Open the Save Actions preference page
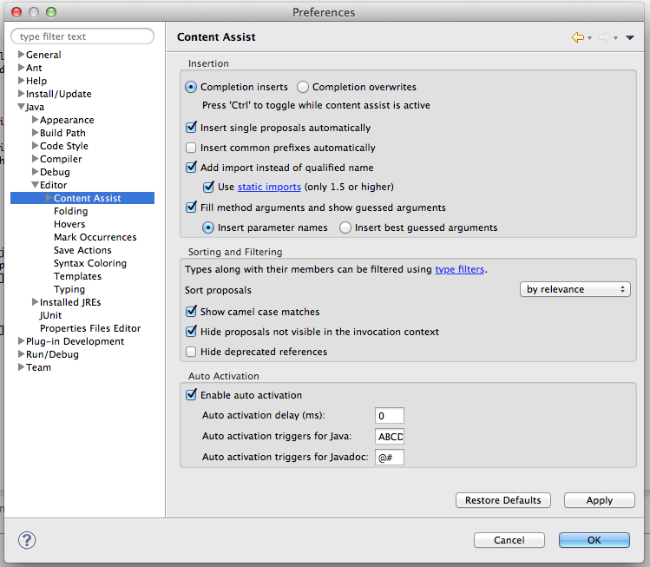 click(82, 250)
